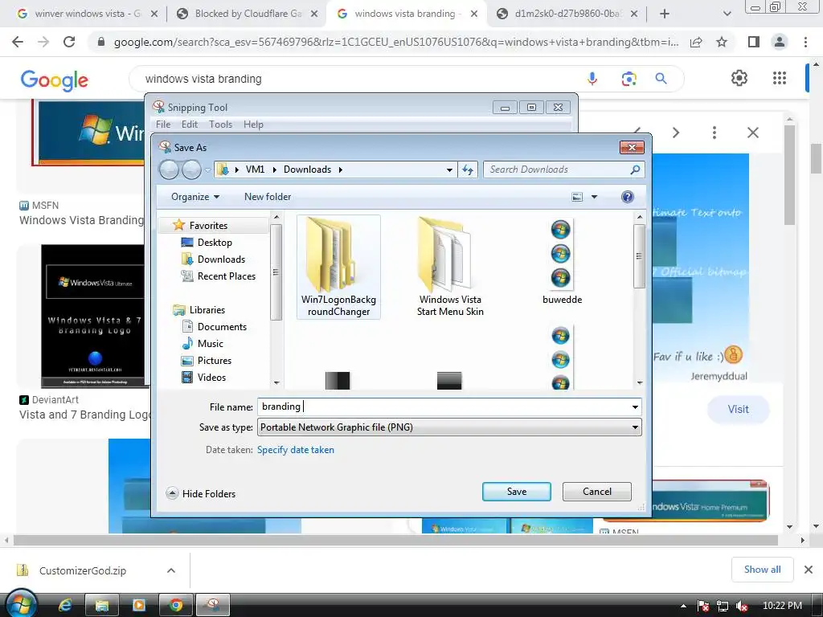Open the address bar previous locations dropdown
Image resolution: width=823 pixels, height=617 pixels.
(x=449, y=170)
